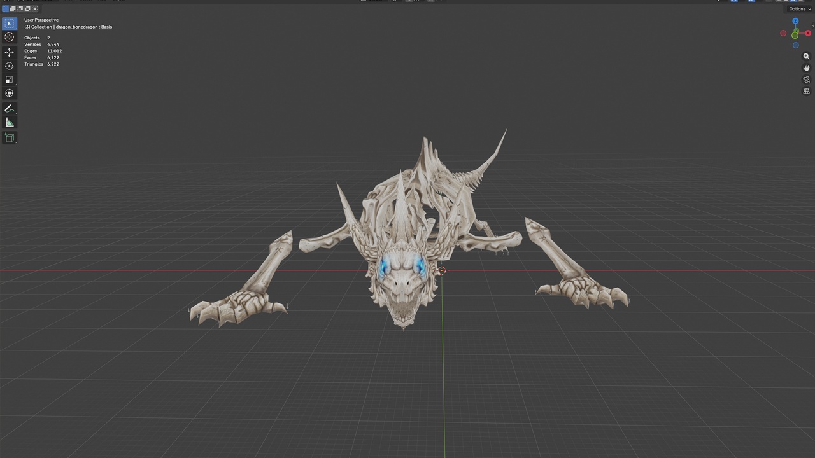Image resolution: width=815 pixels, height=458 pixels.
Task: Click the pan hand viewport button
Action: pyautogui.click(x=806, y=68)
